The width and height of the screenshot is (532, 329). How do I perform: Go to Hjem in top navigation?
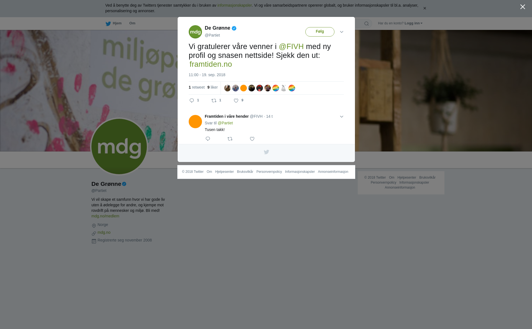114,23
